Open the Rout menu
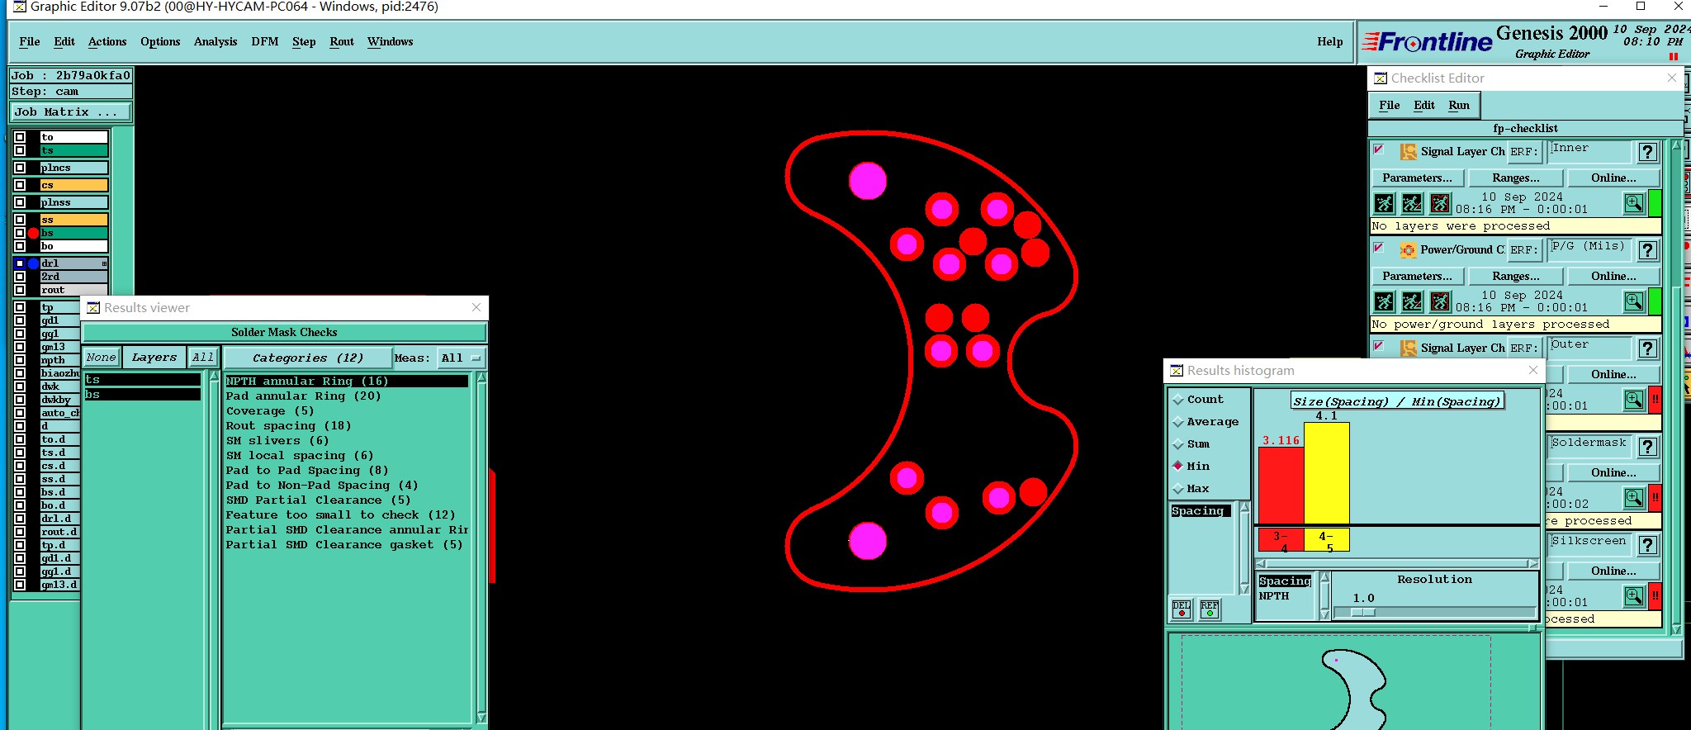The height and width of the screenshot is (730, 1691). (x=342, y=42)
